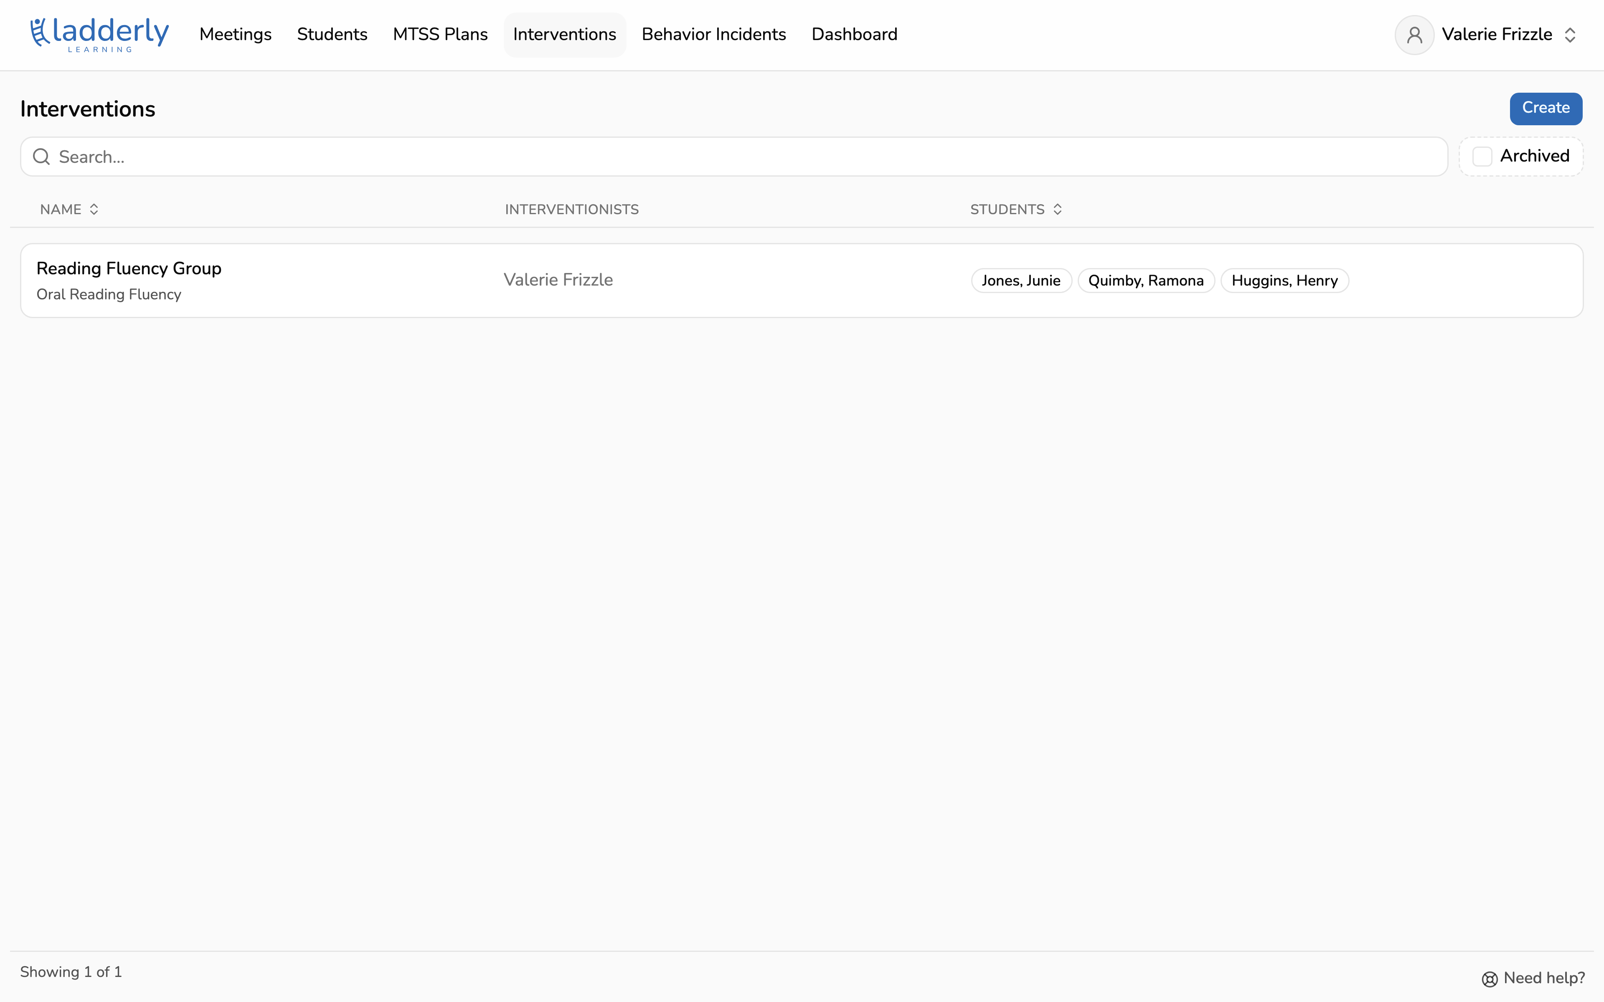1604x1002 pixels.
Task: Navigate to the Dashboard
Action: point(854,35)
